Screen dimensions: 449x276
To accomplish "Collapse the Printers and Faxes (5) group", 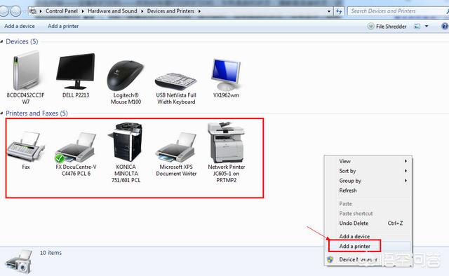I will pos(1,113).
